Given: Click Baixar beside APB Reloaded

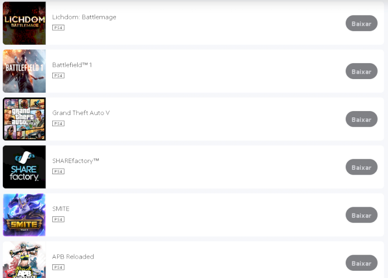Looking at the screenshot, I should pyautogui.click(x=361, y=263).
